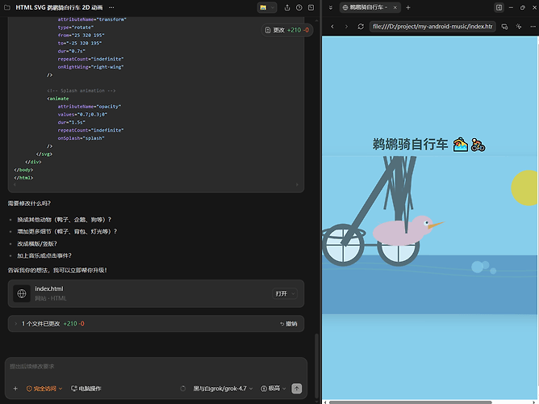The width and height of the screenshot is (539, 404).
Task: Focus the 提出后续修改要求 input field
Action: pyautogui.click(x=156, y=367)
